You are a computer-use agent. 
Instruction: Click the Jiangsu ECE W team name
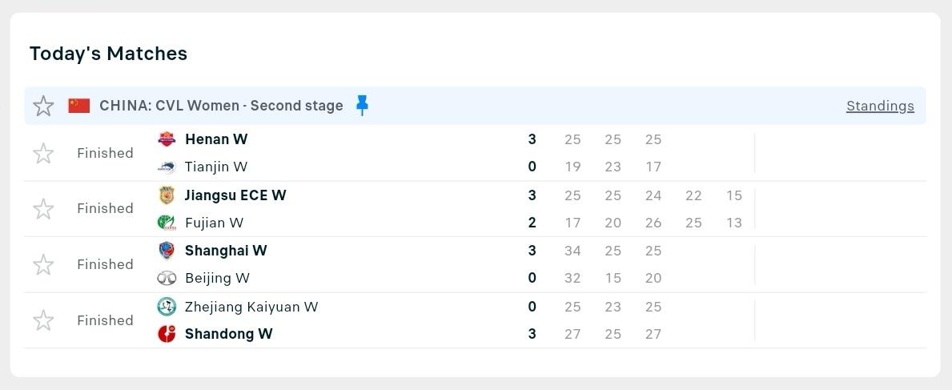pyautogui.click(x=235, y=195)
